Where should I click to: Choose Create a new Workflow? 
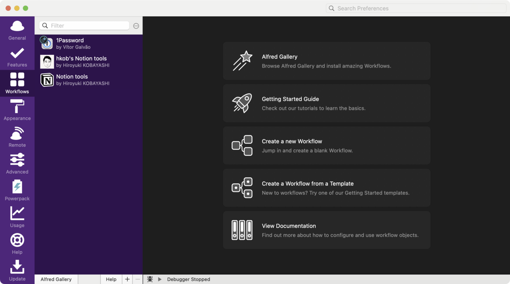tap(326, 146)
